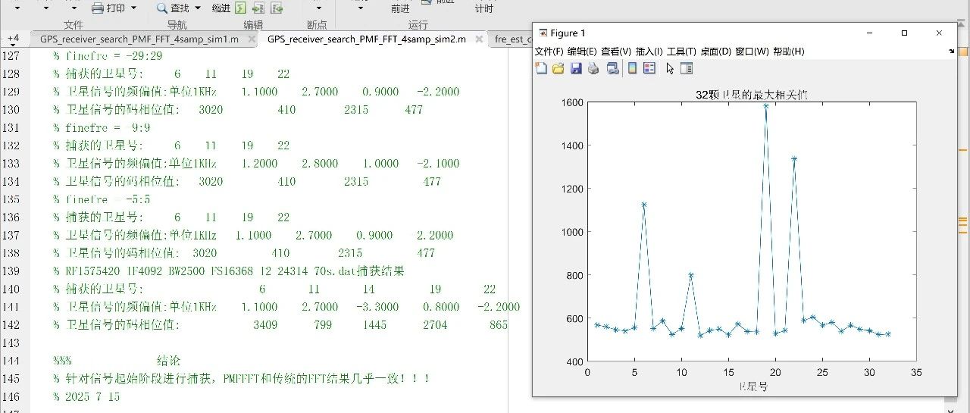Open the 查找 dropdown arrow
The image size is (970, 413).
click(199, 8)
